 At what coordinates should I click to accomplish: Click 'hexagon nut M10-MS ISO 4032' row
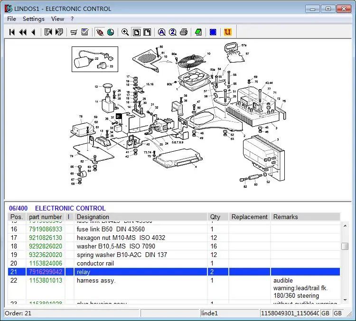click(174, 238)
